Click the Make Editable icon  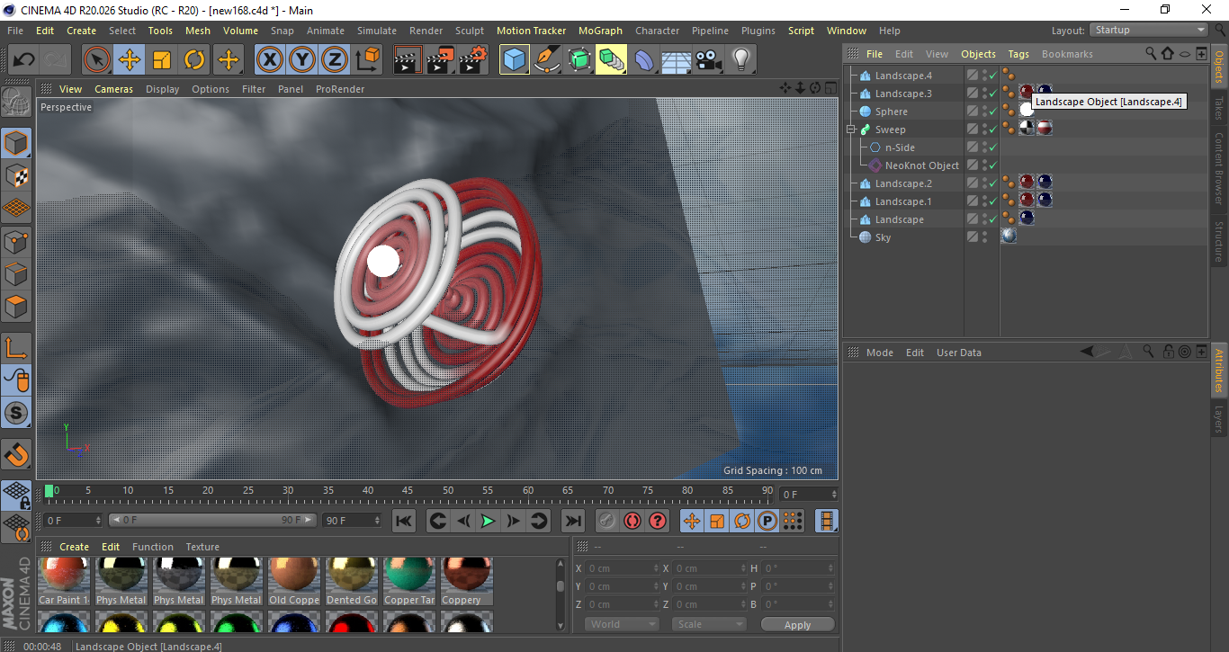click(16, 103)
